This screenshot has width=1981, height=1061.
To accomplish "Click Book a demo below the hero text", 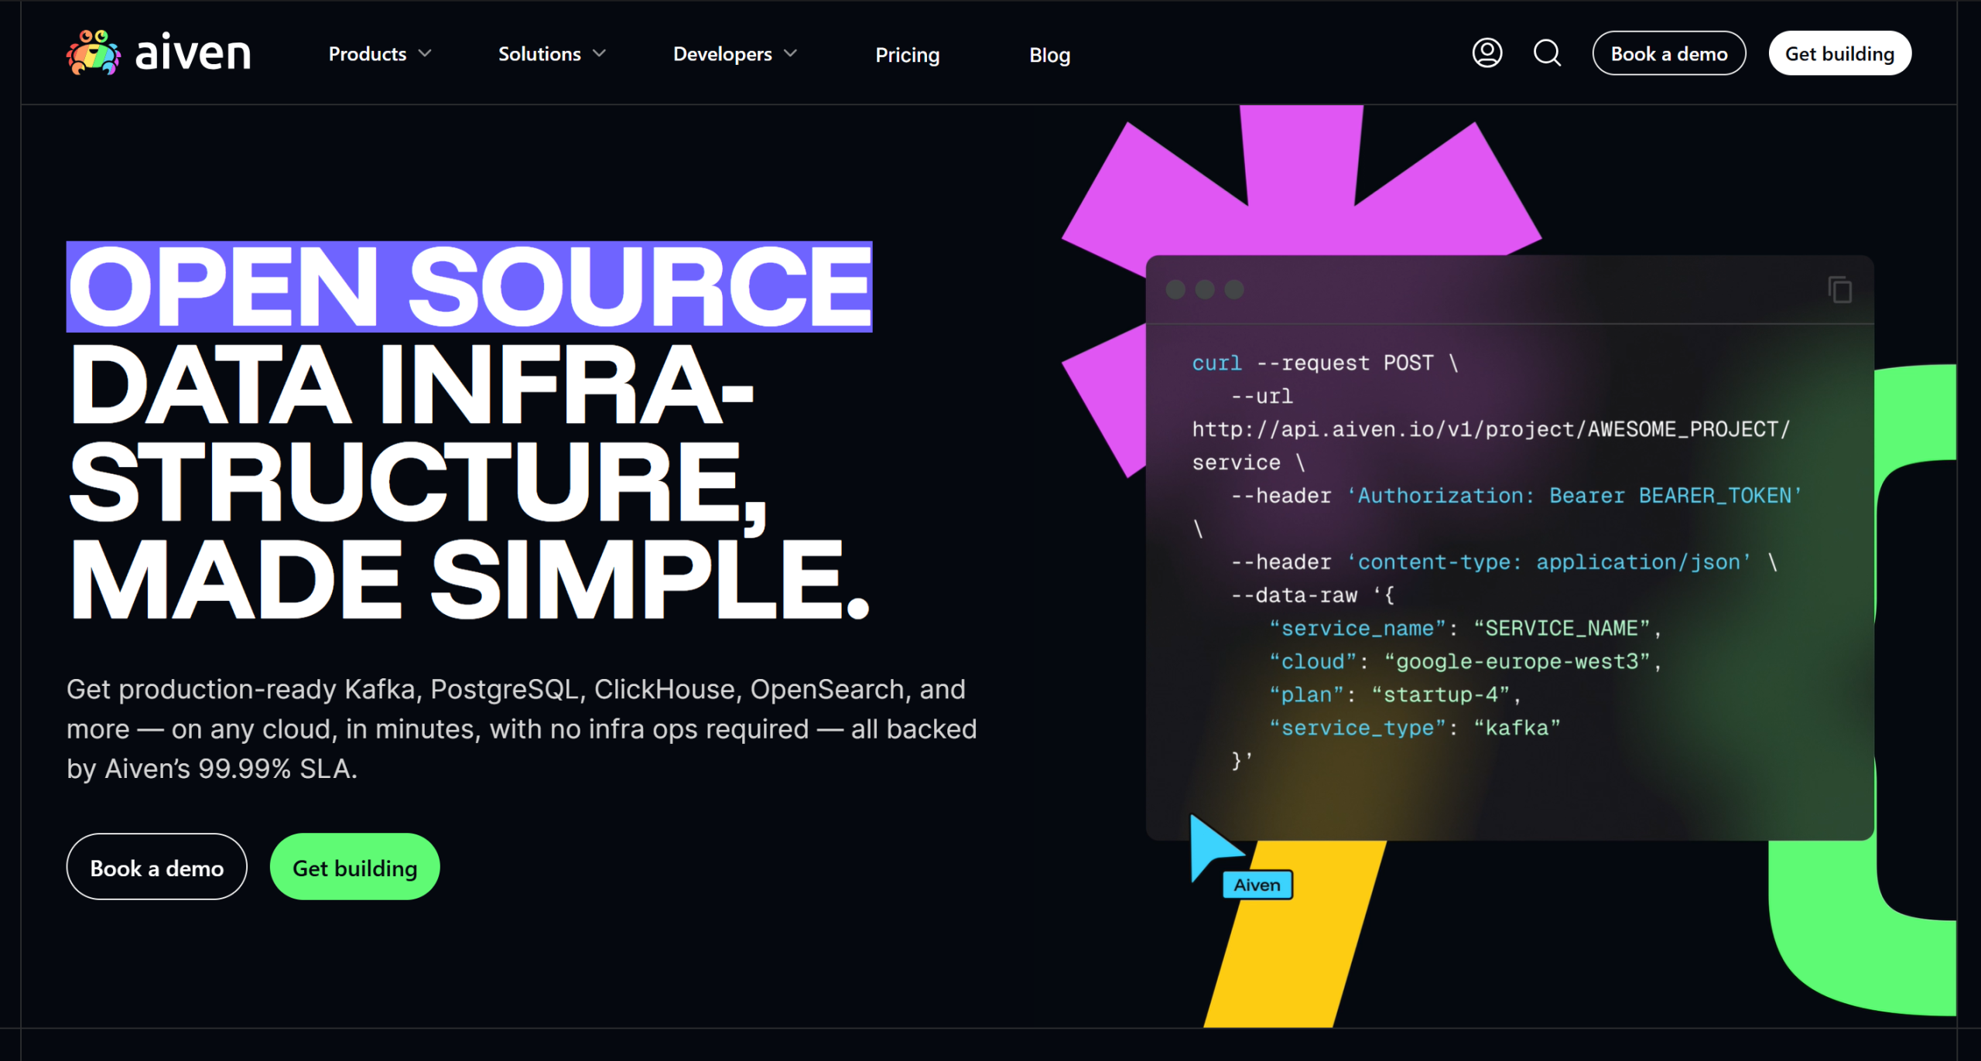I will pyautogui.click(x=156, y=867).
